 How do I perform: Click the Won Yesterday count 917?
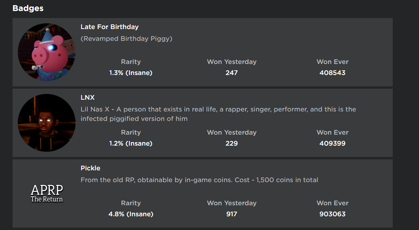tap(232, 214)
